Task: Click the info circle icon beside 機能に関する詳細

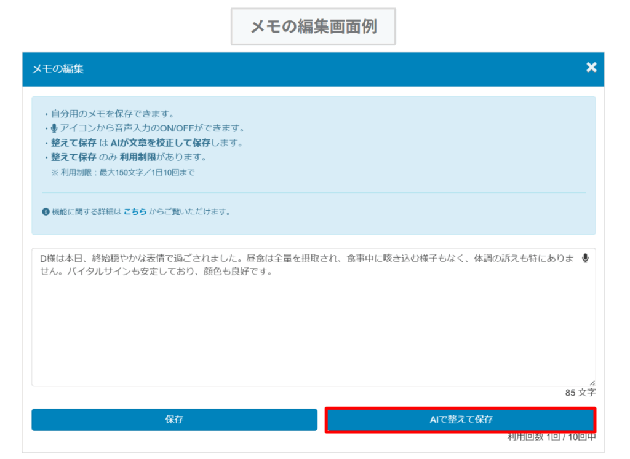Action: pos(46,212)
